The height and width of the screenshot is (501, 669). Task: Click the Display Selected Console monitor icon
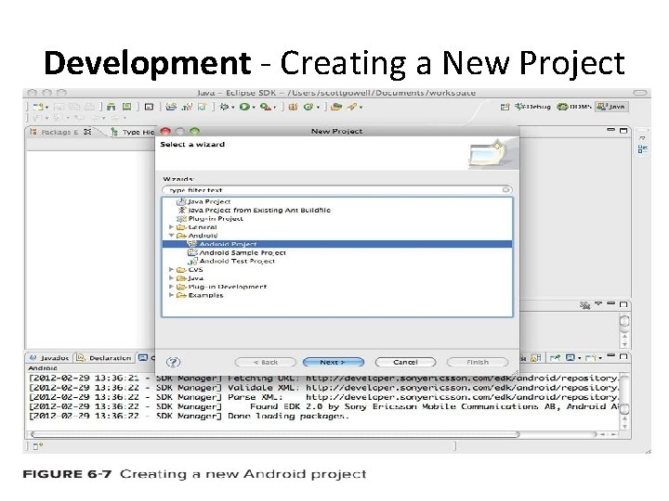coord(570,358)
